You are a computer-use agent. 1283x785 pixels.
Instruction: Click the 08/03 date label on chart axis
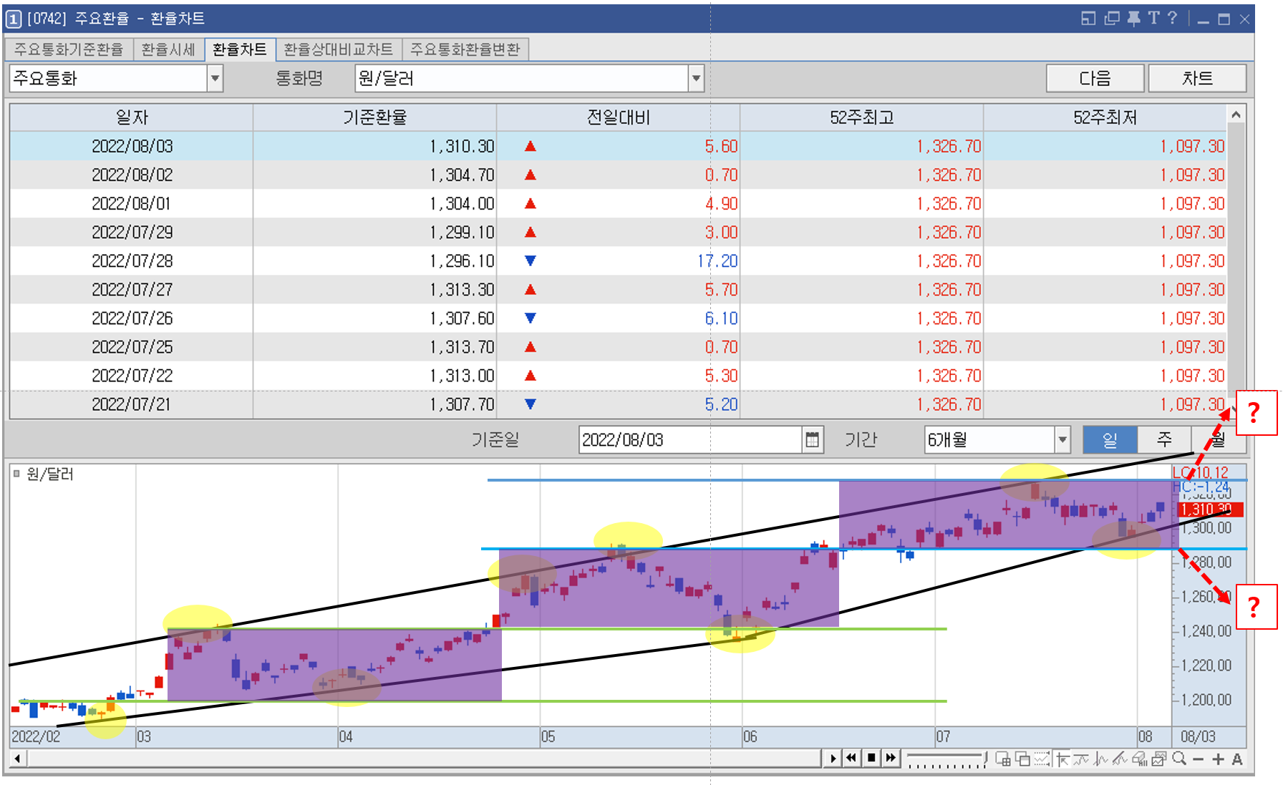pyautogui.click(x=1198, y=736)
